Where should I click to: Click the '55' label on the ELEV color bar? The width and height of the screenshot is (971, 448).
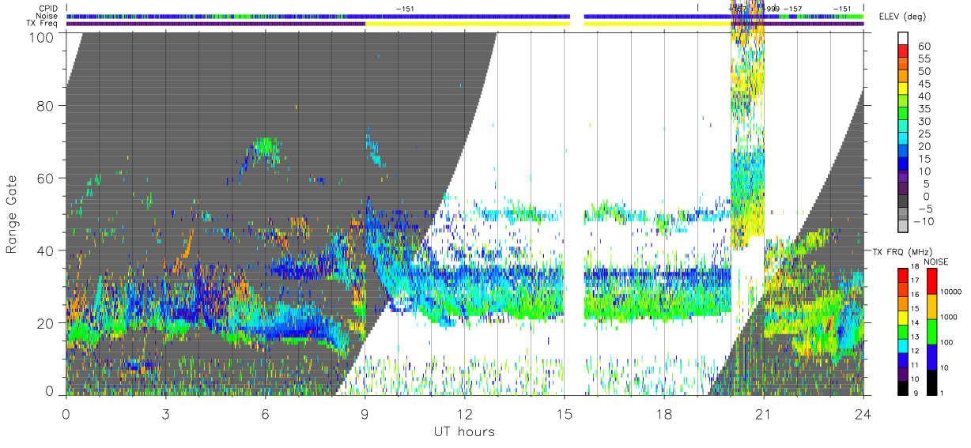point(924,58)
